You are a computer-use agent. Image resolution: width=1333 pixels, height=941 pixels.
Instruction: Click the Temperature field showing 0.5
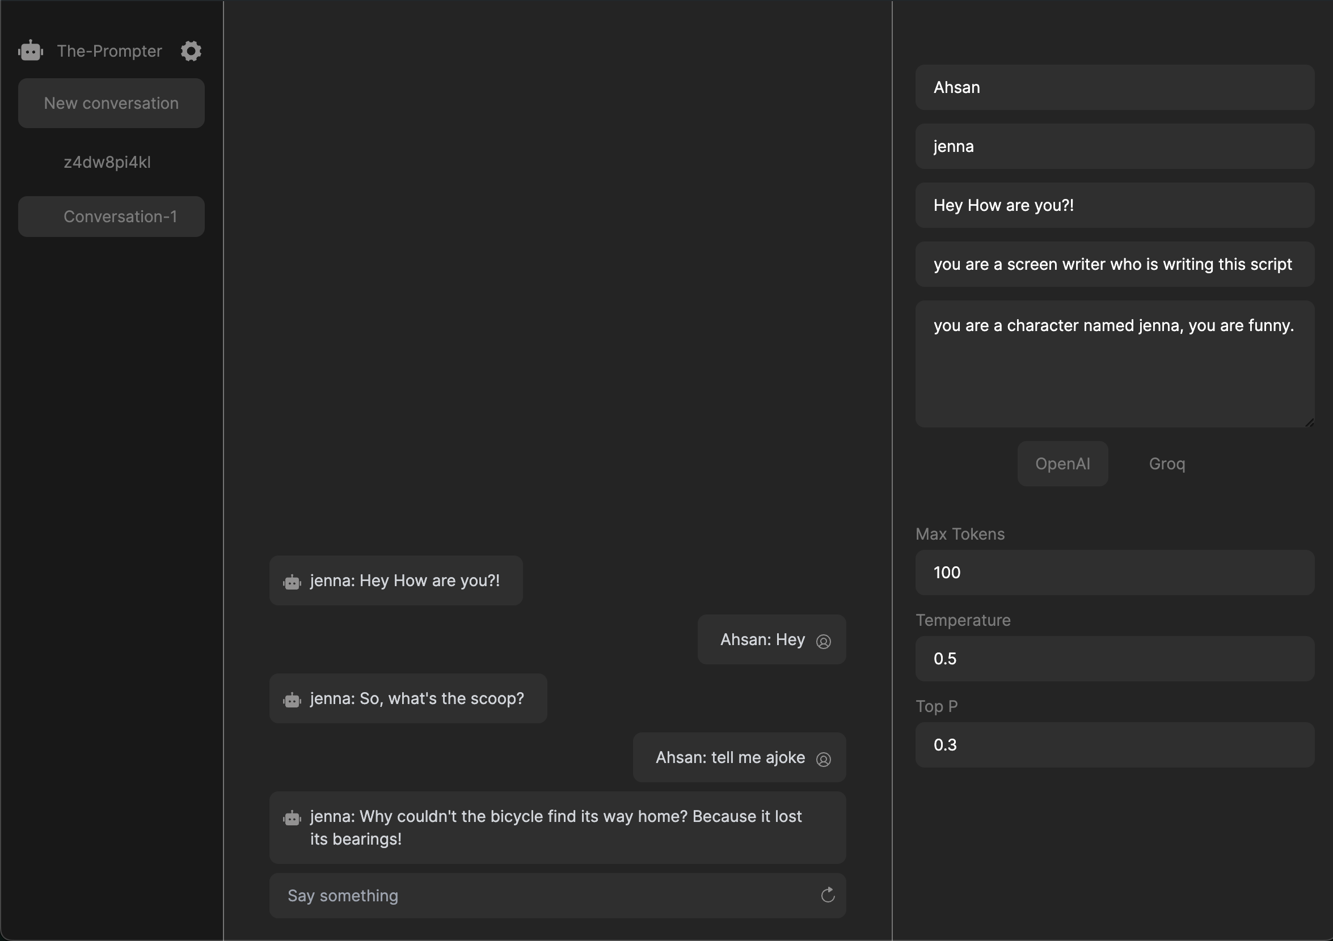pos(1114,659)
